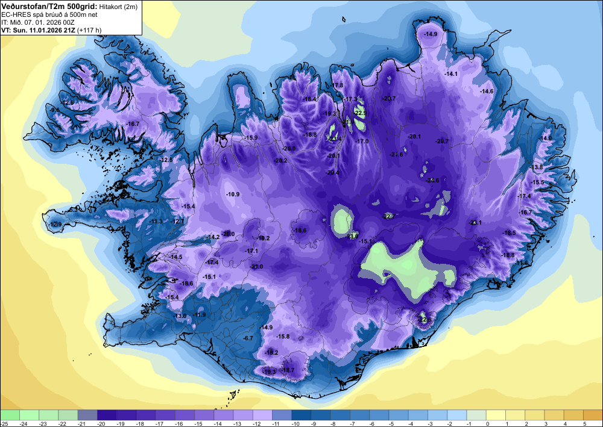Click the -20.4 temperature label

pos(332,173)
